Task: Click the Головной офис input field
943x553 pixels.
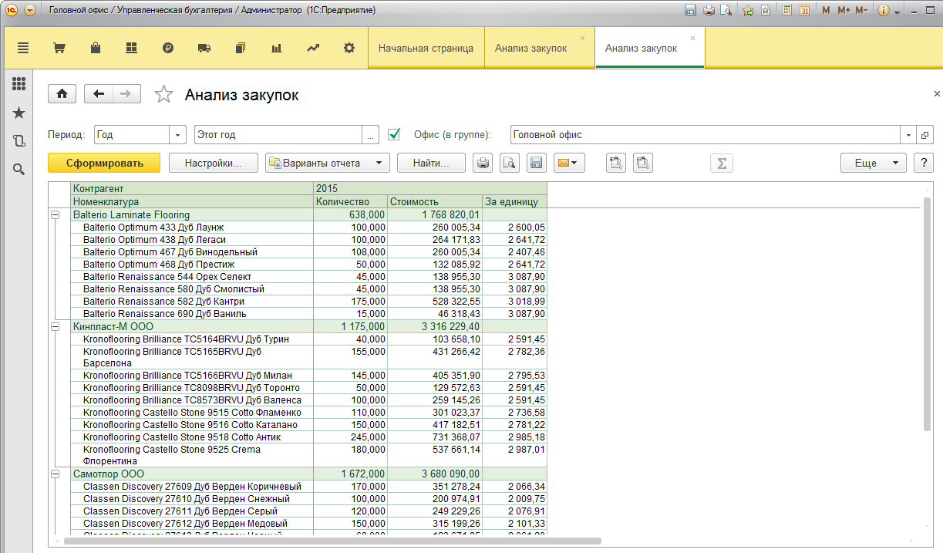Action: coord(706,134)
